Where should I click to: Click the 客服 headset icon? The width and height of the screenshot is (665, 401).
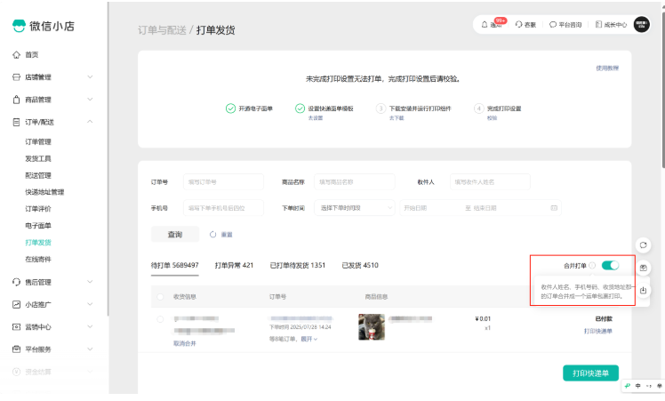(x=519, y=25)
